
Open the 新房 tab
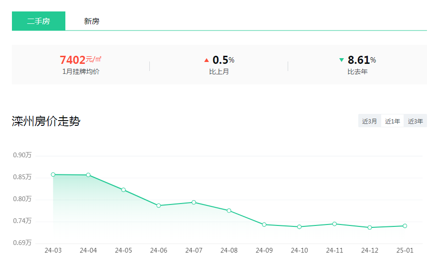(92, 21)
